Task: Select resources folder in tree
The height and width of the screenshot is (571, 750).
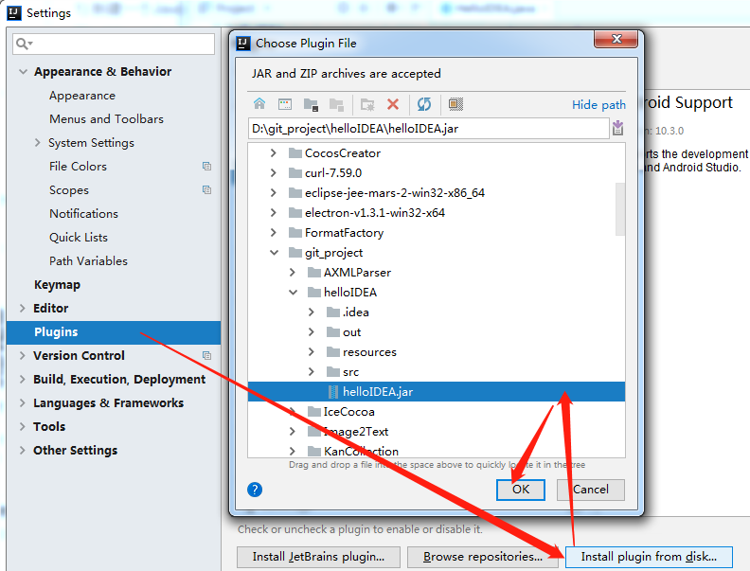Action: (x=369, y=352)
